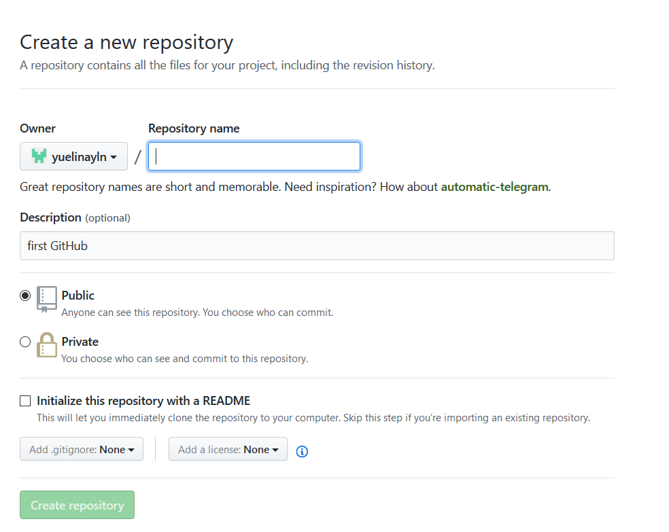Open the Owner yuelinayln dropdown
Image resolution: width=669 pixels, height=532 pixels.
[x=74, y=156]
